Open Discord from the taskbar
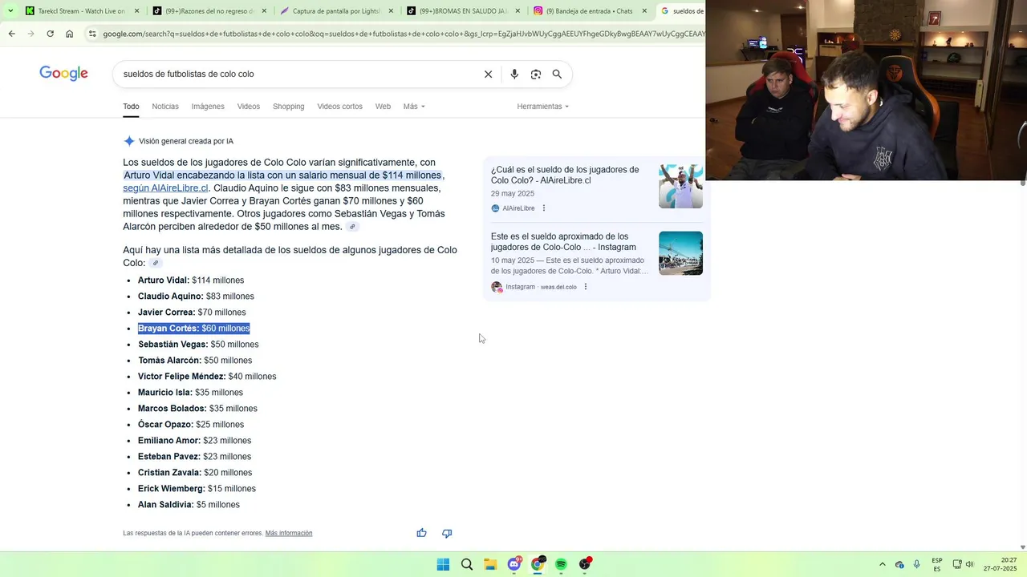Viewport: 1027px width, 577px height. point(514,564)
